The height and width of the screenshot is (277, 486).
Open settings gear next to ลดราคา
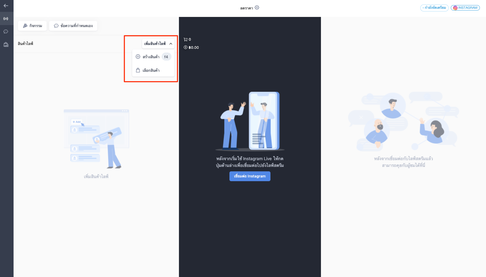(x=257, y=7)
